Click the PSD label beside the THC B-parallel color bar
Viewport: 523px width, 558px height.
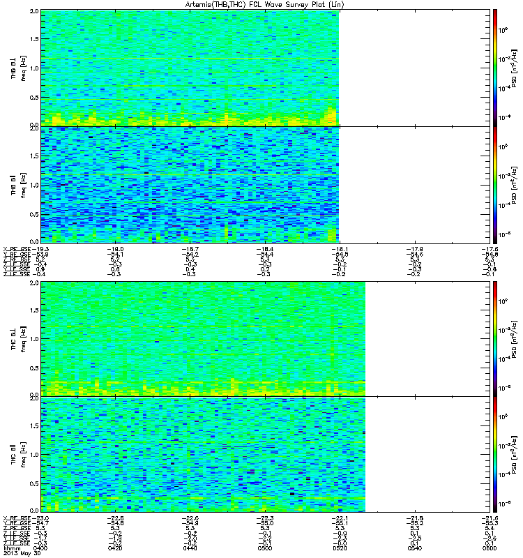pos(515,455)
